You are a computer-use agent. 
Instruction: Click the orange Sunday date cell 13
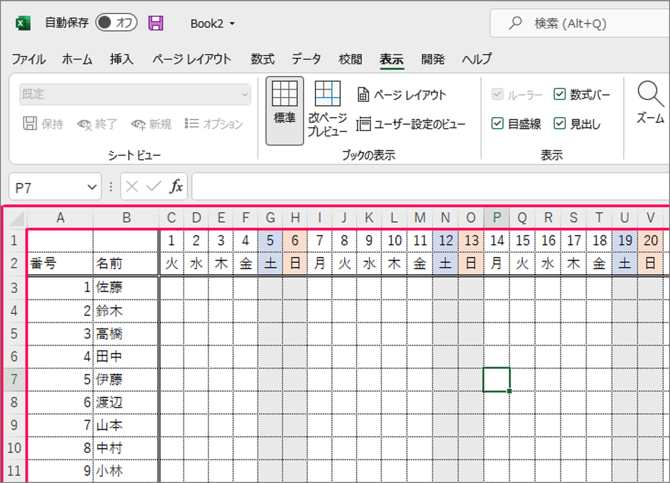click(471, 241)
